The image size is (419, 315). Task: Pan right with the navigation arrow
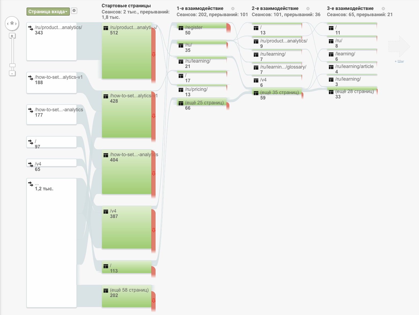coord(16,24)
